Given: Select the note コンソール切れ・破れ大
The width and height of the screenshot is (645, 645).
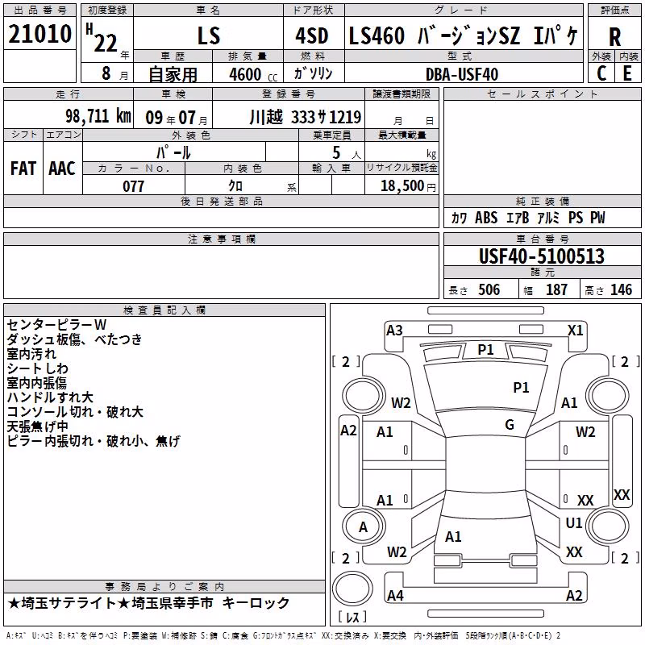Looking at the screenshot, I should click(x=75, y=412).
